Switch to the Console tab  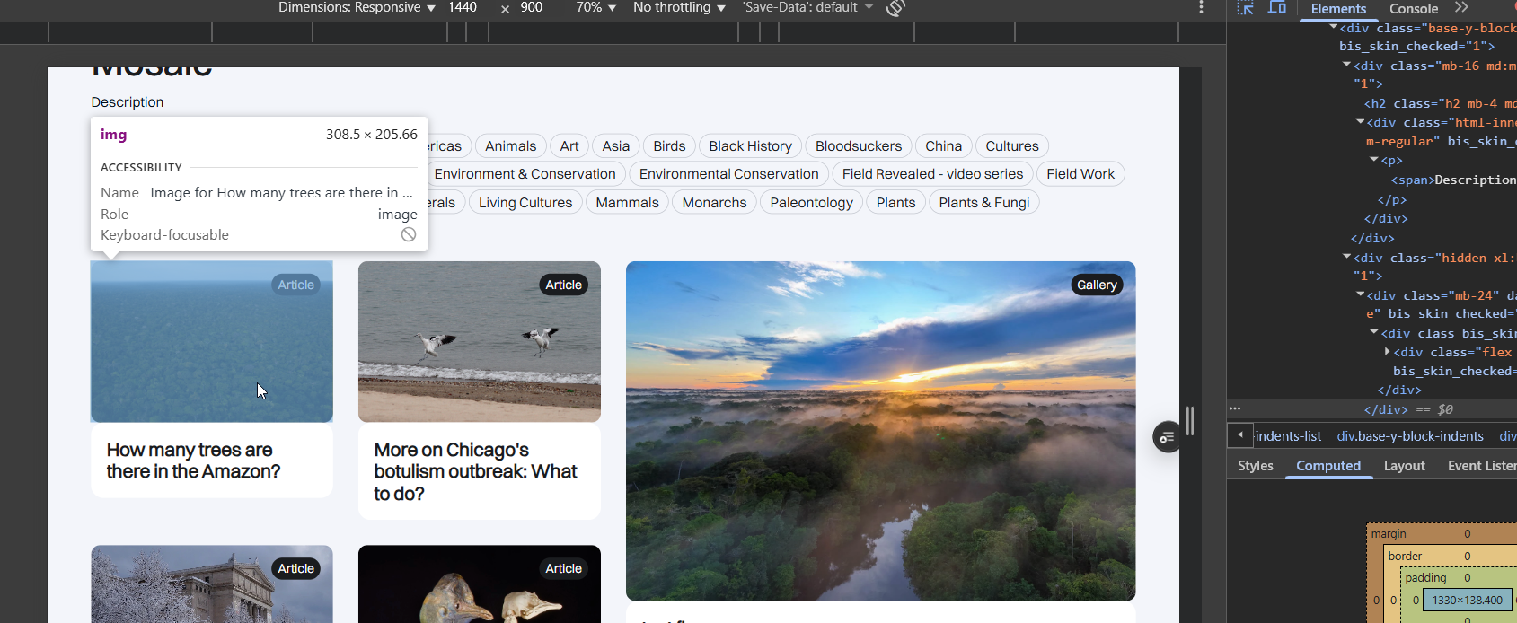(1413, 9)
